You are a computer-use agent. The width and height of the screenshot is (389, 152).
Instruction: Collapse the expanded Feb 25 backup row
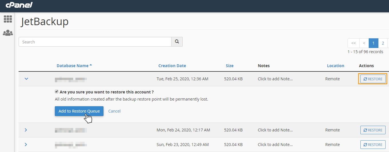point(26,79)
